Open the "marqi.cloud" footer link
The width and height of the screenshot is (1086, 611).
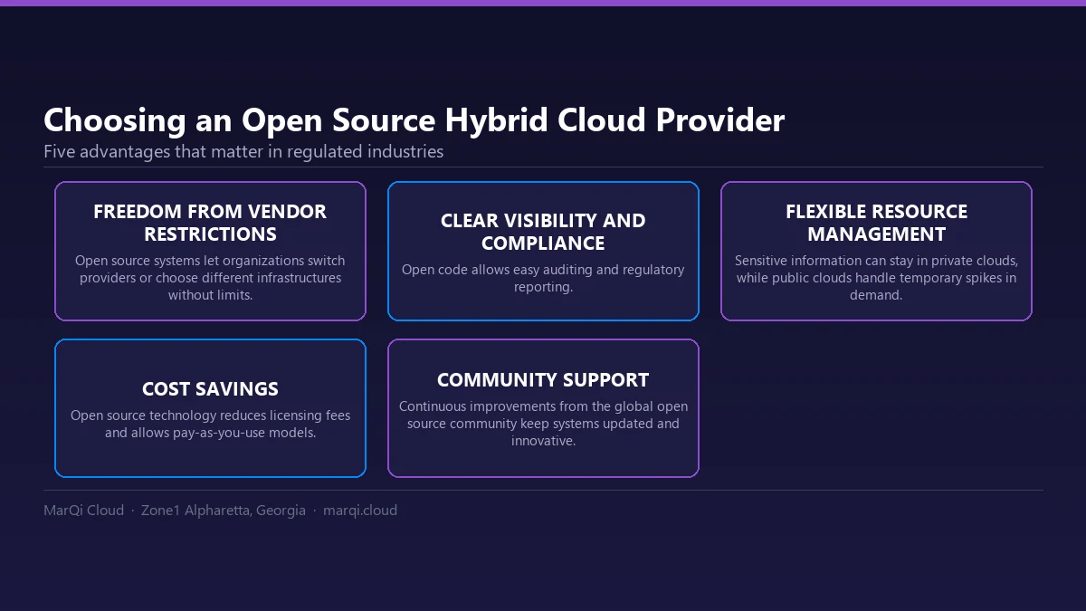[x=360, y=511]
